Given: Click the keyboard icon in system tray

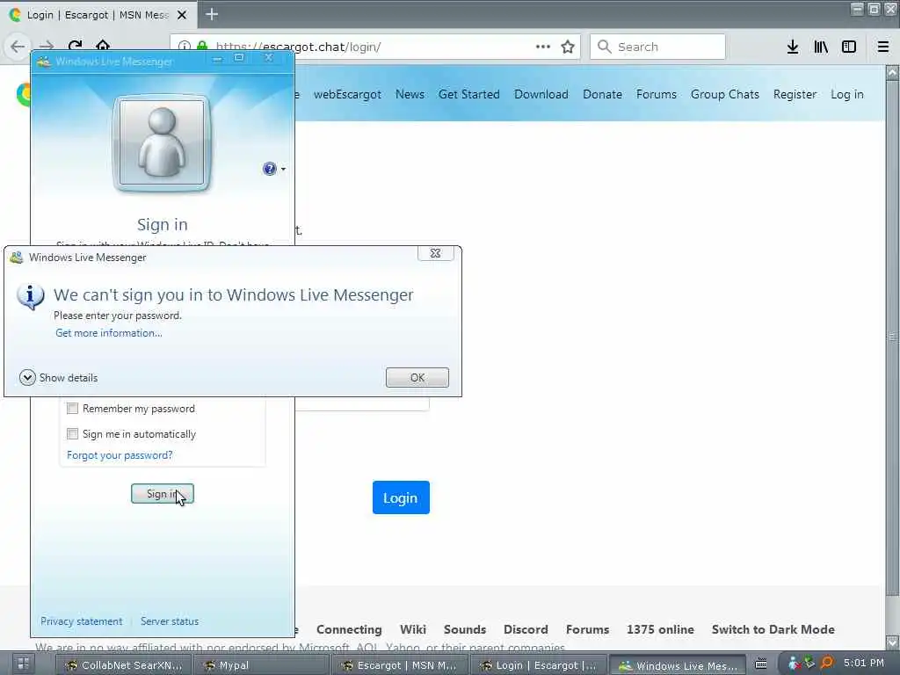Looking at the screenshot, I should (x=761, y=664).
